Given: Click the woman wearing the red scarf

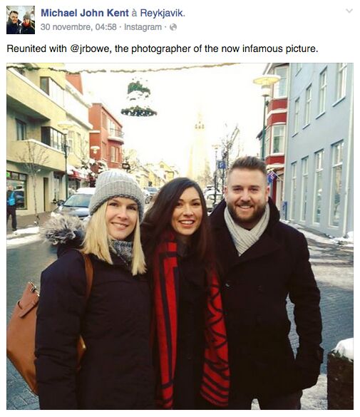Looking at the screenshot, I should tap(186, 292).
